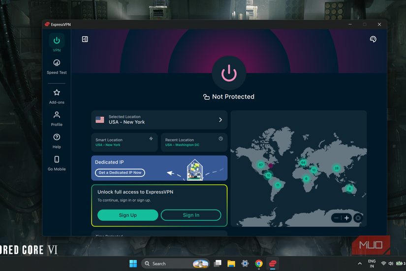Click the Unlock full access to ExpressVPN heading
The height and width of the screenshot is (271, 406).
pos(135,192)
